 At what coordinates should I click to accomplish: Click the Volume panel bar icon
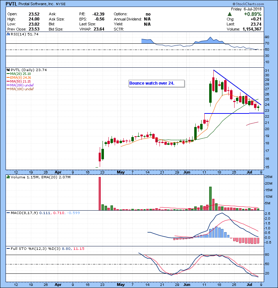point(8,177)
